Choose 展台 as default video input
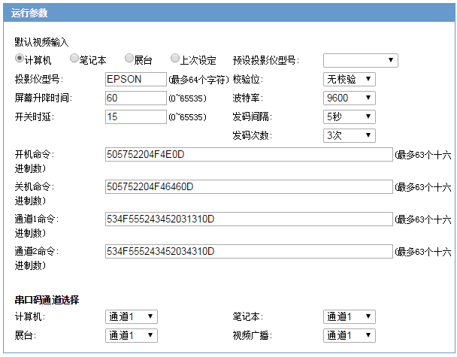This screenshot has height=357, width=457. click(x=129, y=59)
